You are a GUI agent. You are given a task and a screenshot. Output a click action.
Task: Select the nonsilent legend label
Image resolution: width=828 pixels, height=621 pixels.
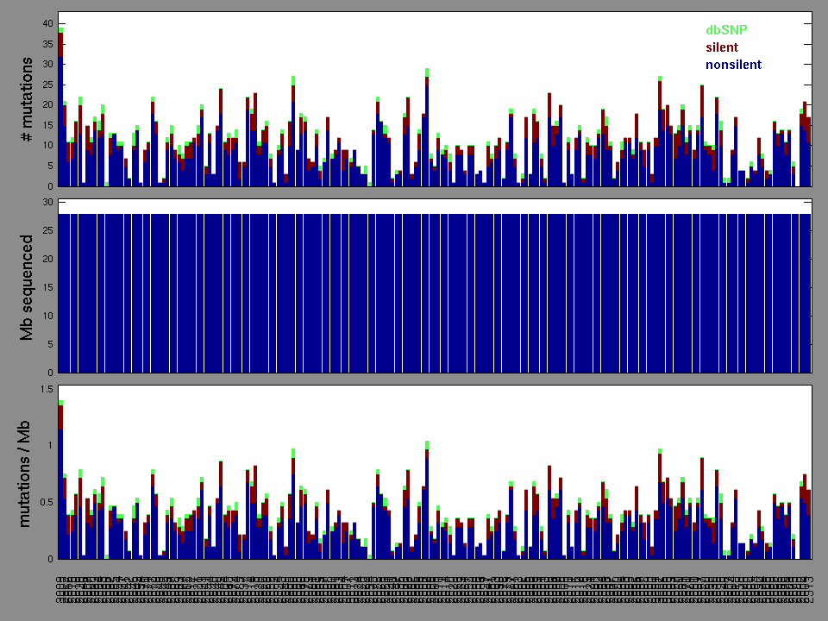733,65
